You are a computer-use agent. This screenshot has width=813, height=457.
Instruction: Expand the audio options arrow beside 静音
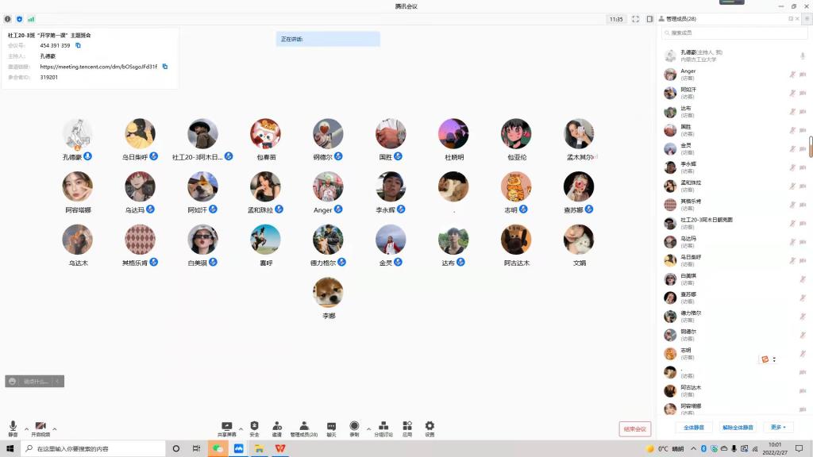tap(26, 429)
